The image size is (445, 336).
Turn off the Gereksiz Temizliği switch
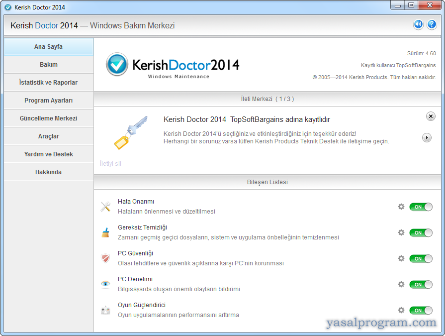(x=421, y=232)
